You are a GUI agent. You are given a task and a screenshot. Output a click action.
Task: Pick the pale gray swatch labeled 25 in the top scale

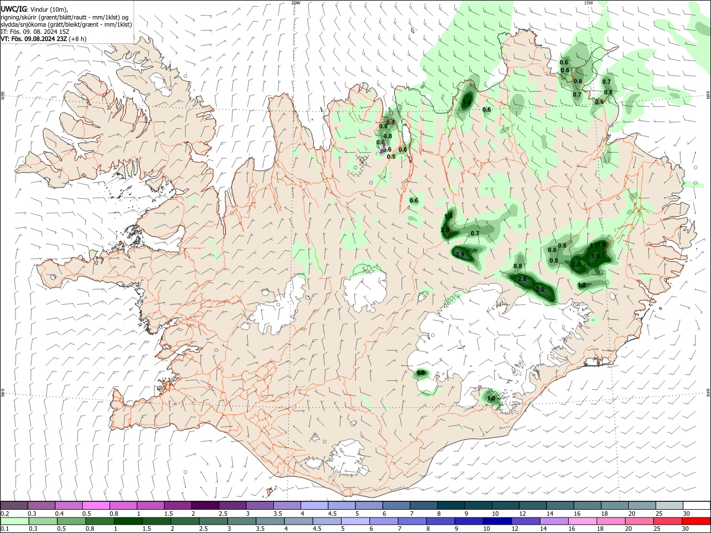point(669,505)
